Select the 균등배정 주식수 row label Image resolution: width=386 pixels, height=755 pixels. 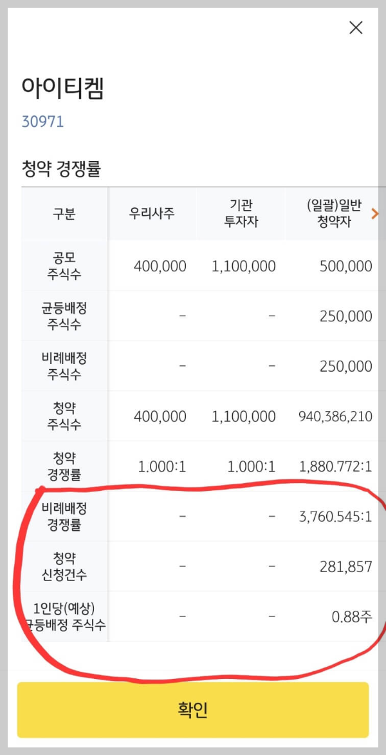coord(64,316)
